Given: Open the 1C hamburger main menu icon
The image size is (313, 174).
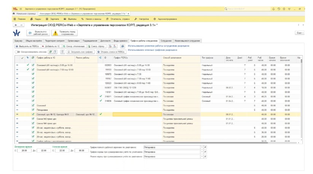Looking at the screenshot, I should pyautogui.click(x=20, y=8).
